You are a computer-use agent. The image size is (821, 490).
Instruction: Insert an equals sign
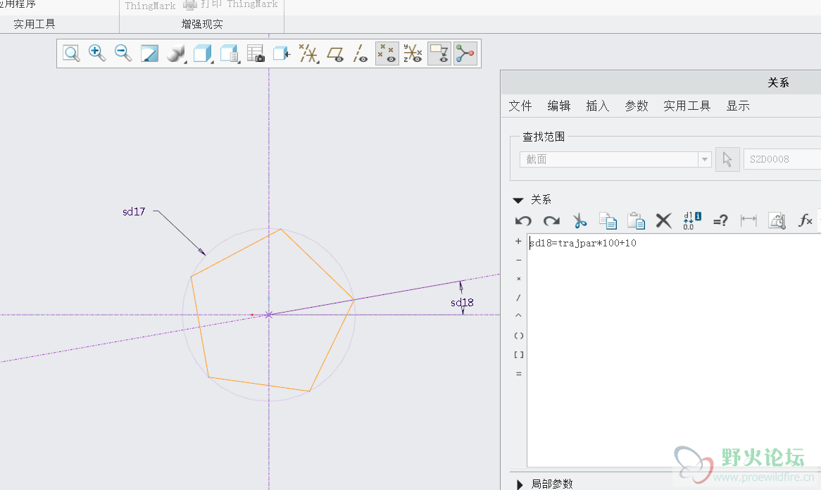click(x=518, y=374)
